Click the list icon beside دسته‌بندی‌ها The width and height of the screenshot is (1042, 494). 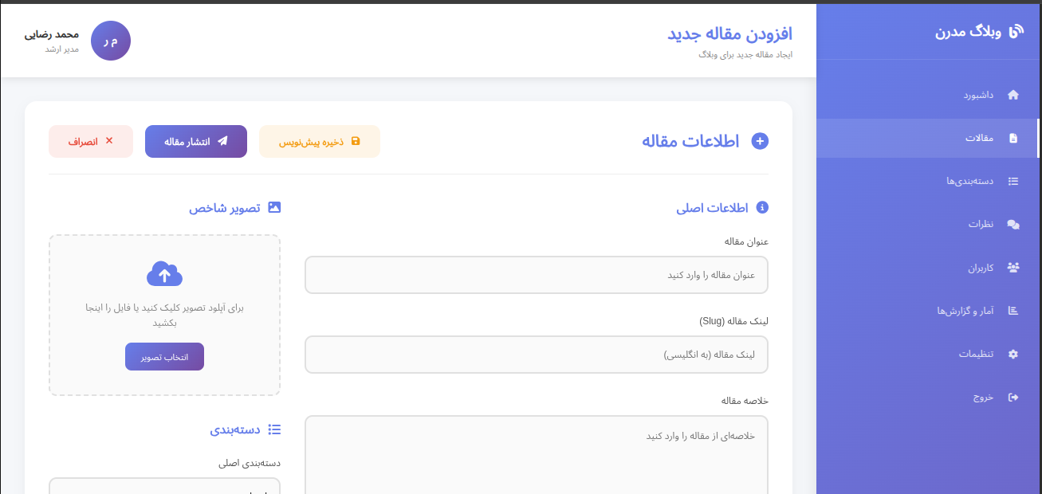click(1013, 181)
